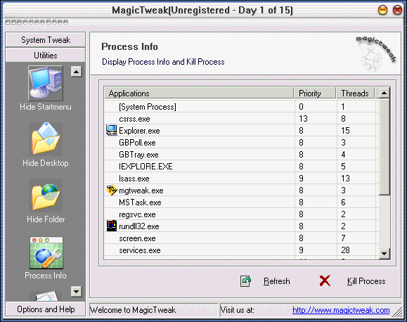
Task: Click the red X Kill Process icon
Action: click(x=325, y=281)
